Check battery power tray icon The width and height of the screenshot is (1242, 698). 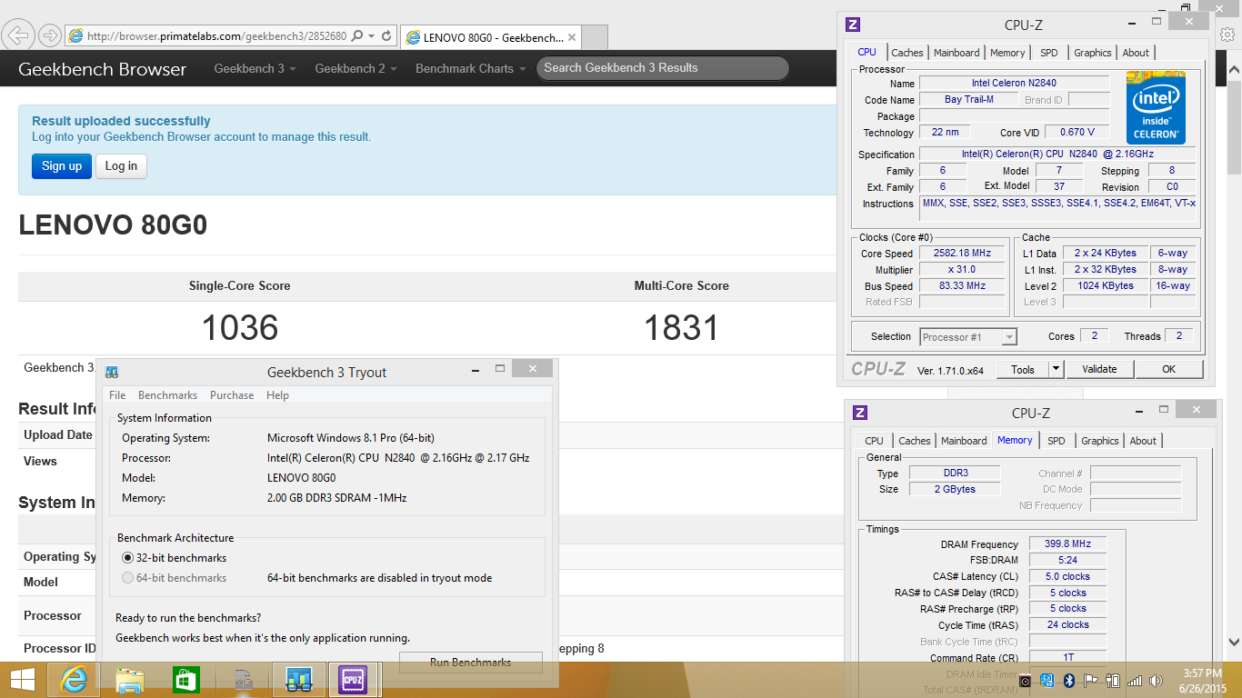tap(1113, 681)
